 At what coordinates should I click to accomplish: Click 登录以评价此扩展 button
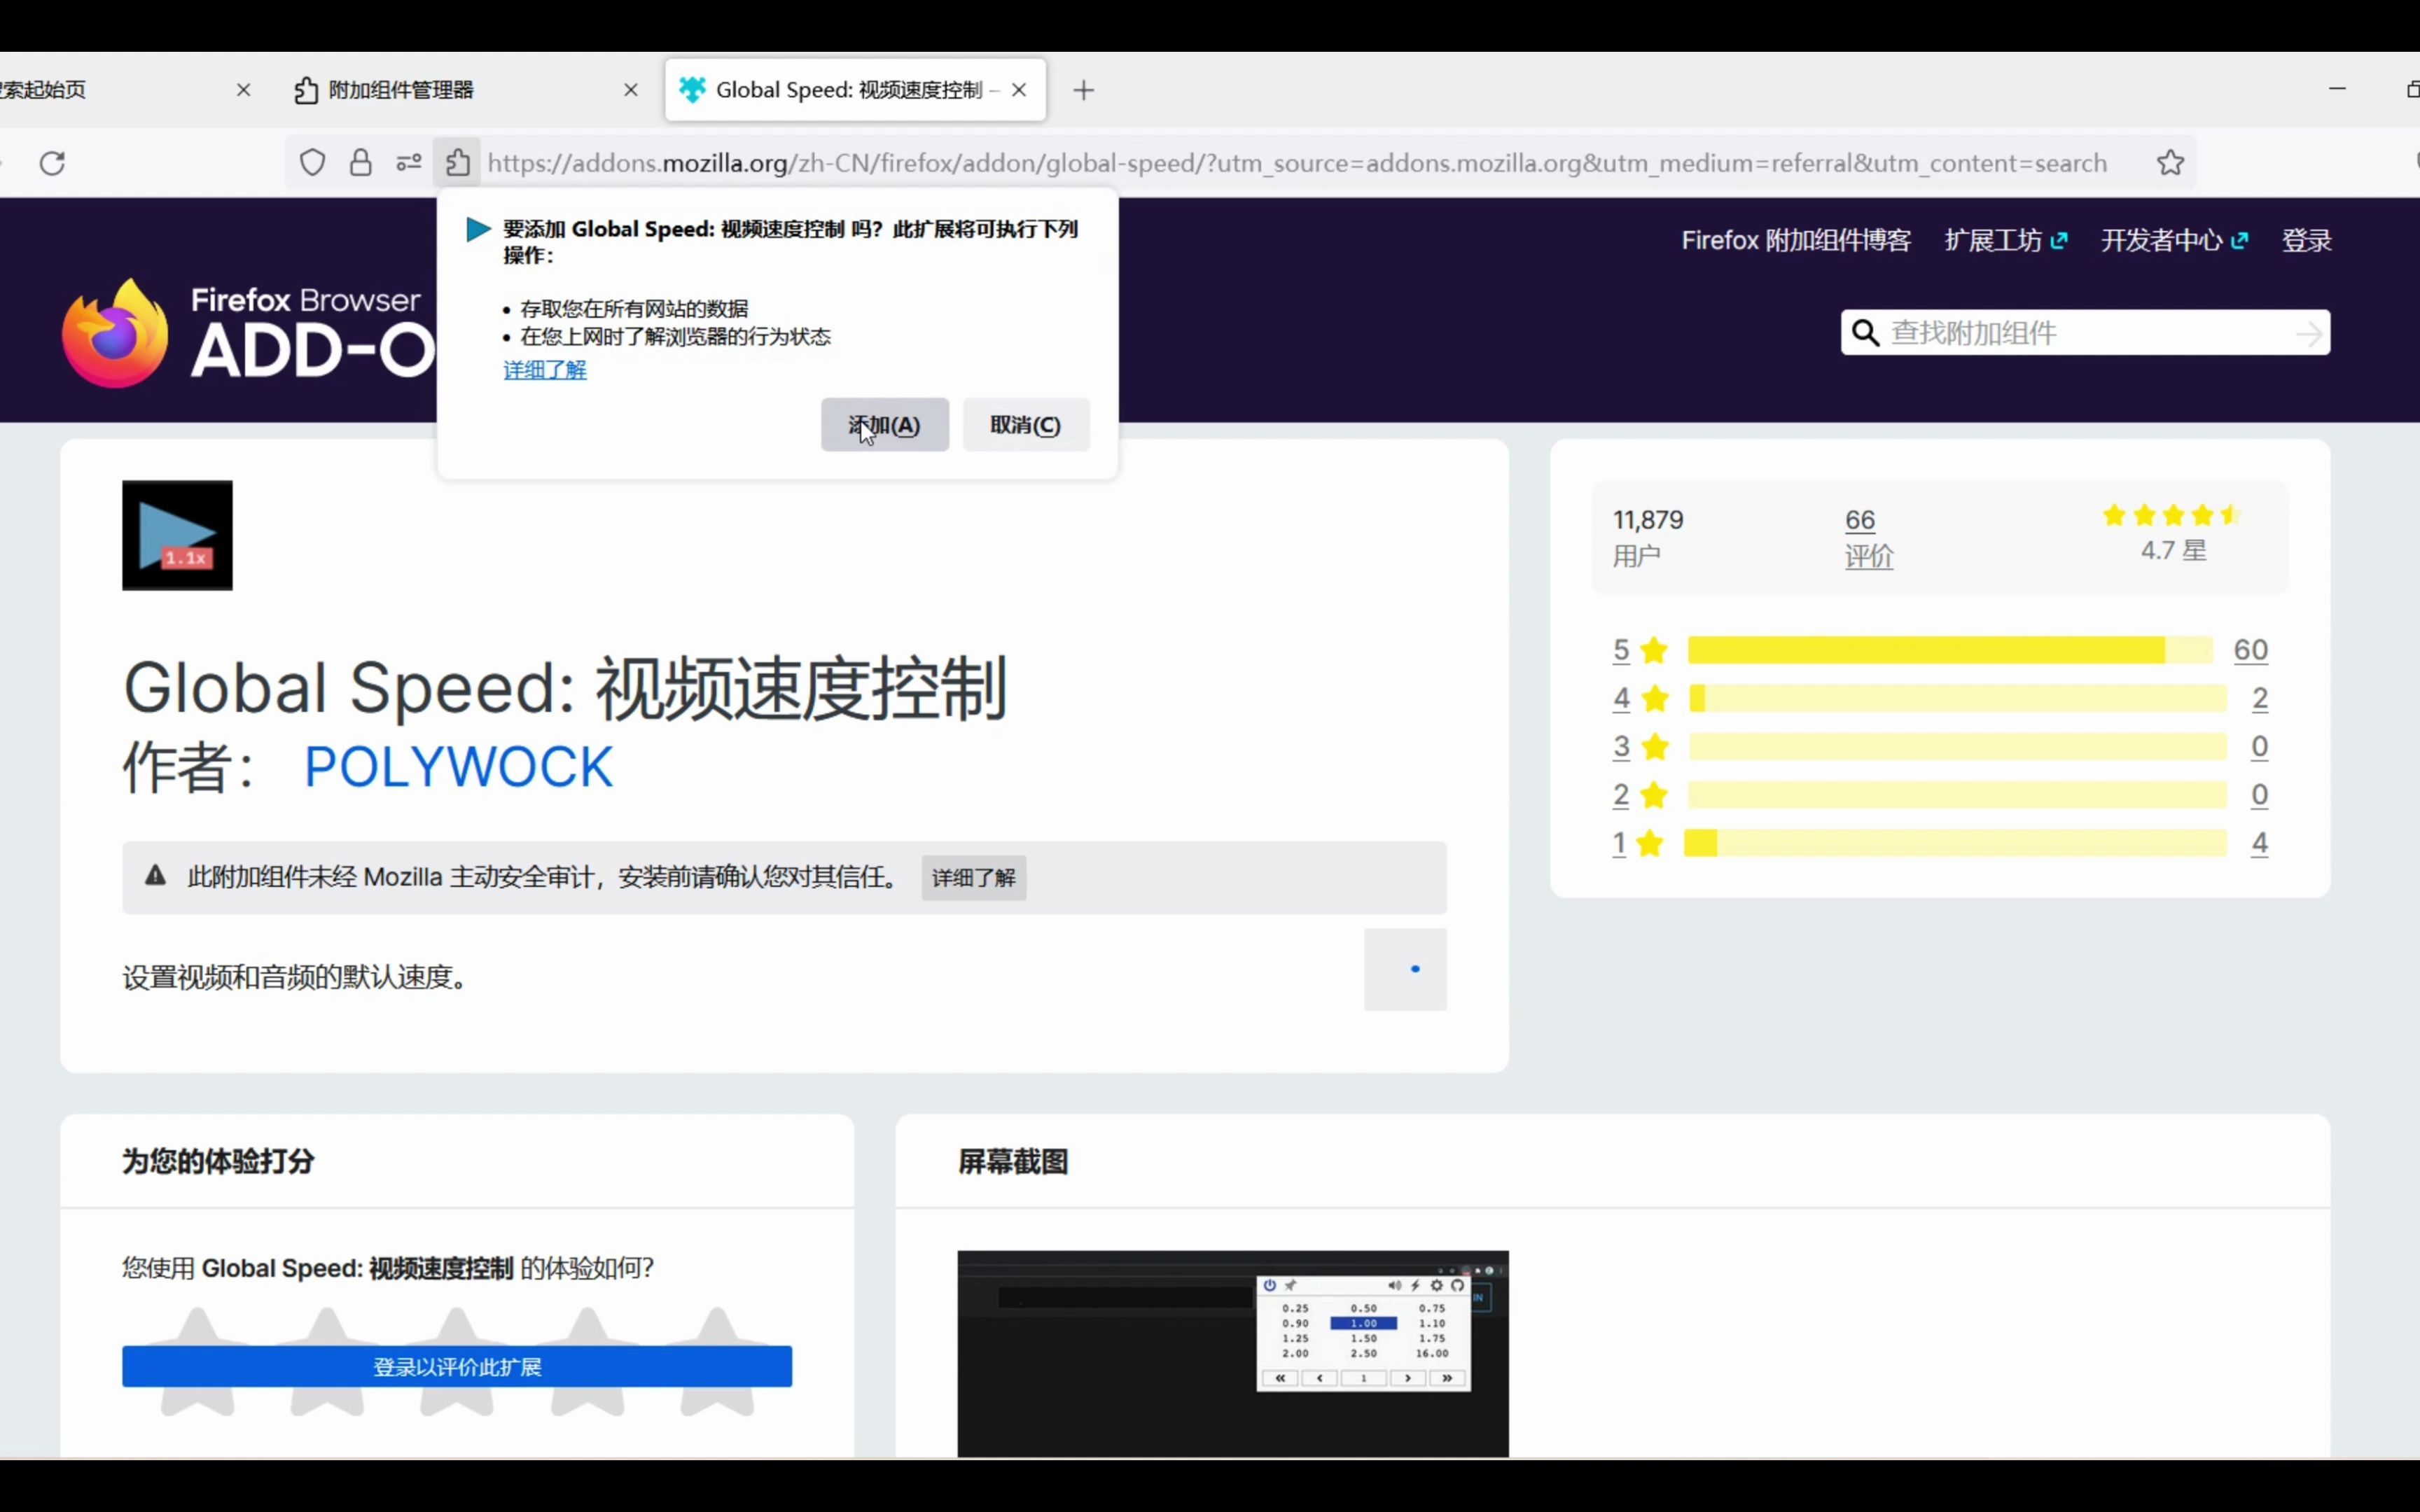point(457,1366)
